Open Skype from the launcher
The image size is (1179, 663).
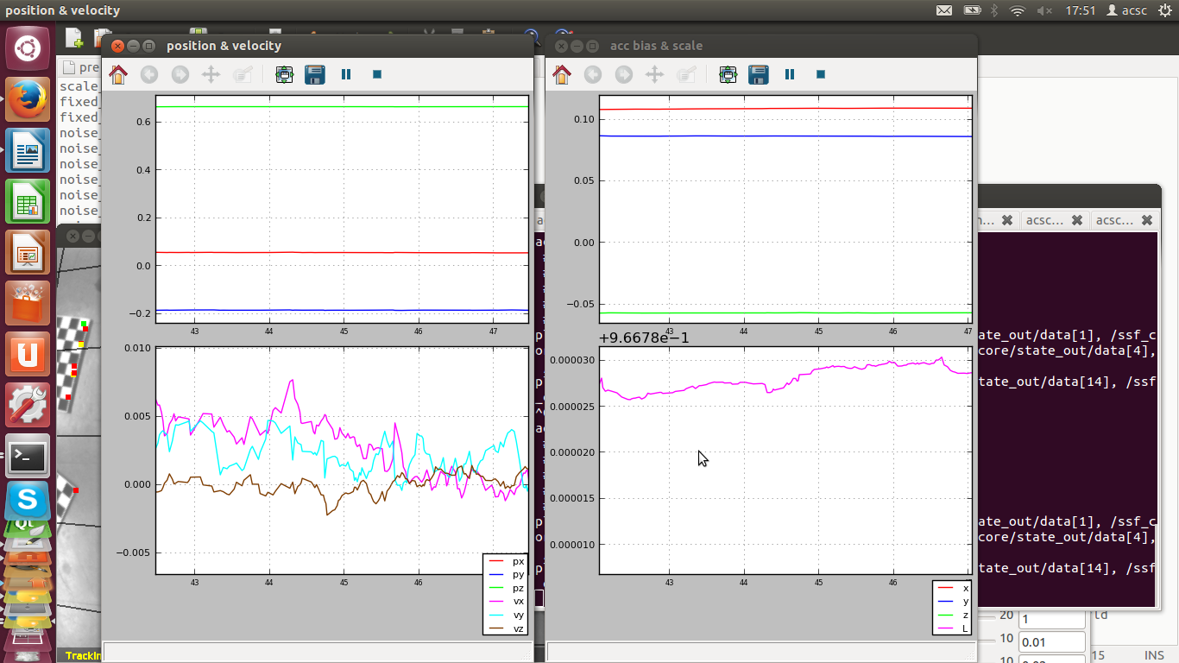point(28,501)
